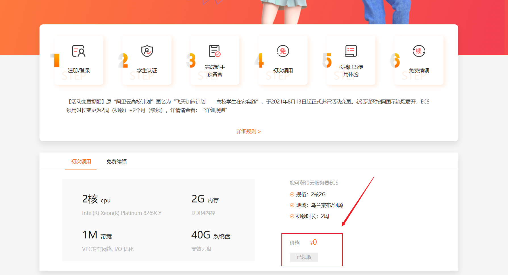Click the red highlighted price box
The image size is (508, 275).
pyautogui.click(x=312, y=249)
